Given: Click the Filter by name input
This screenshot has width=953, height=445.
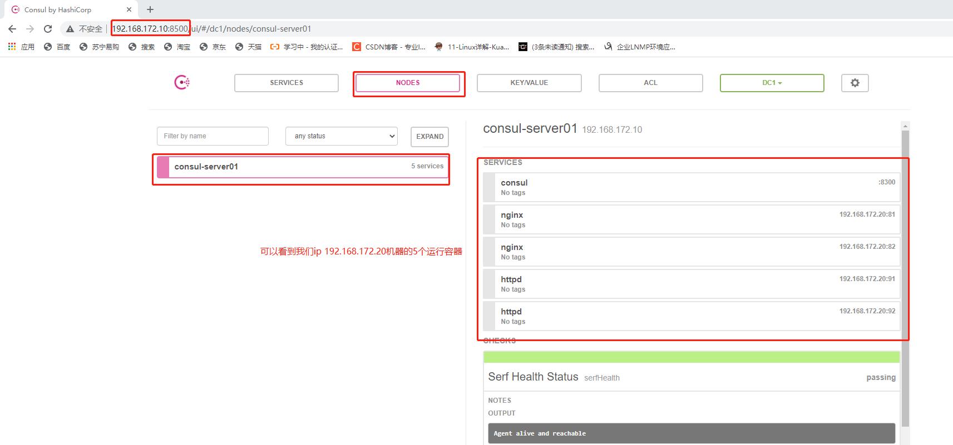Looking at the screenshot, I should pyautogui.click(x=213, y=136).
